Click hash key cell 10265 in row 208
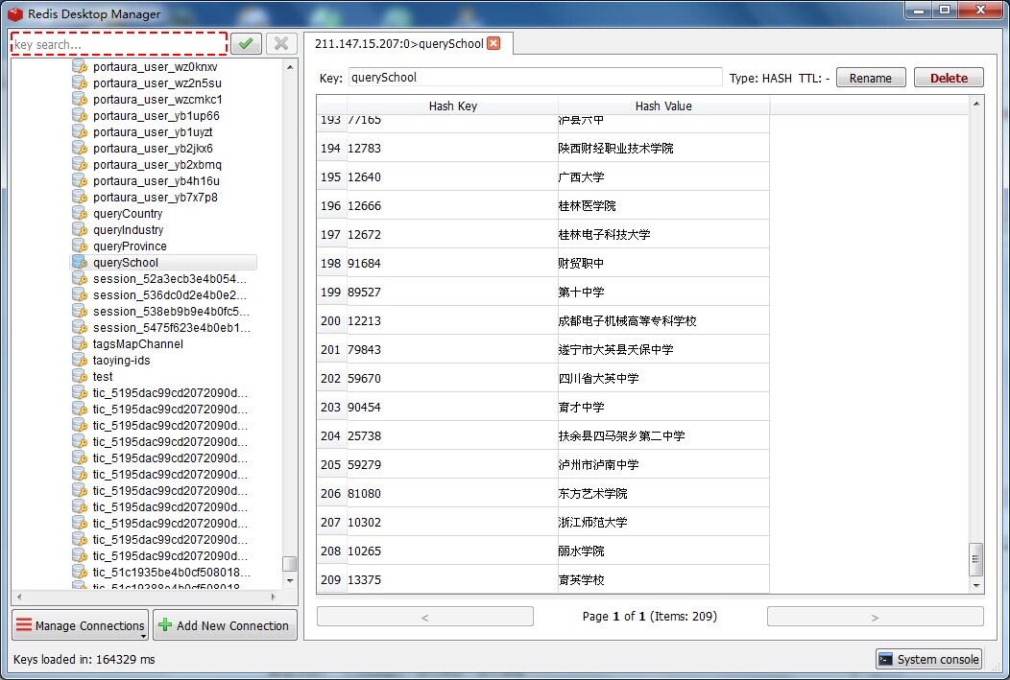The width and height of the screenshot is (1010, 680). (452, 551)
